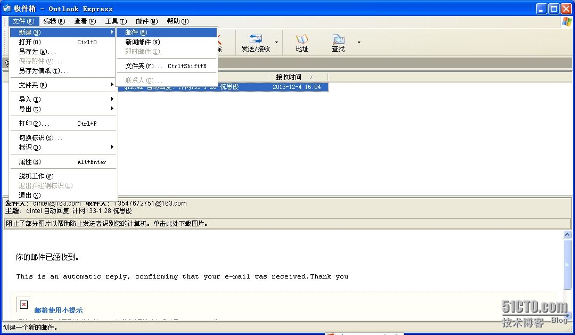Open the 查看(V) menu
The height and width of the screenshot is (335, 575).
(85, 21)
